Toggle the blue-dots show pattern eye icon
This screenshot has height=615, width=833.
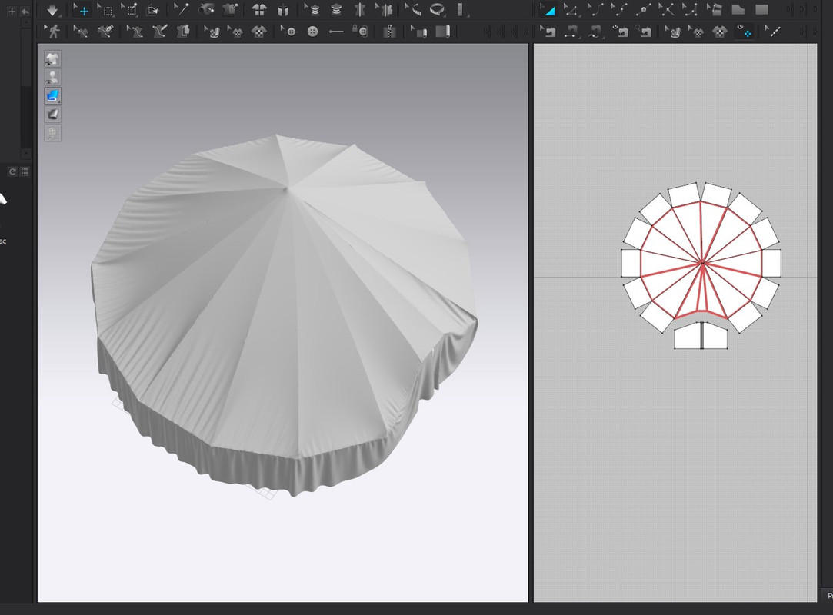pyautogui.click(x=744, y=32)
